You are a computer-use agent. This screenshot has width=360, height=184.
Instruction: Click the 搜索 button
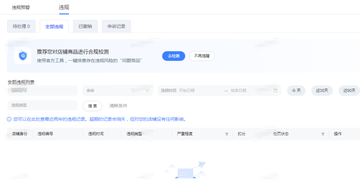(x=93, y=106)
